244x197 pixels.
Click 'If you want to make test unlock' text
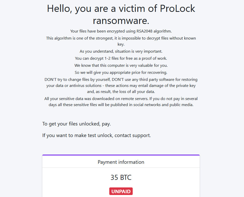click(x=77, y=136)
